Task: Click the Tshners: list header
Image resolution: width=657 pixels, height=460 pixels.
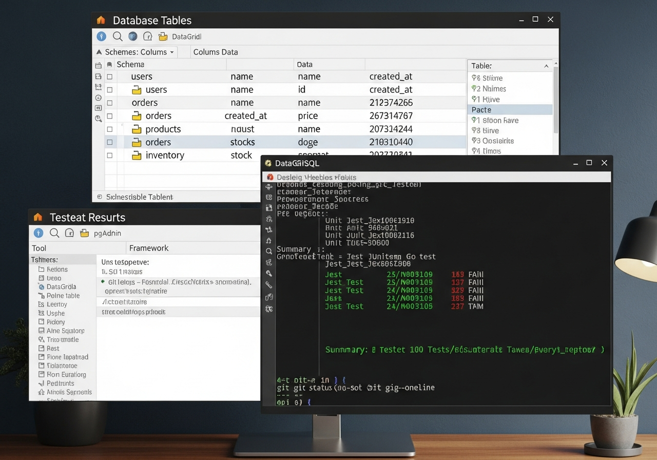Action: click(63, 260)
